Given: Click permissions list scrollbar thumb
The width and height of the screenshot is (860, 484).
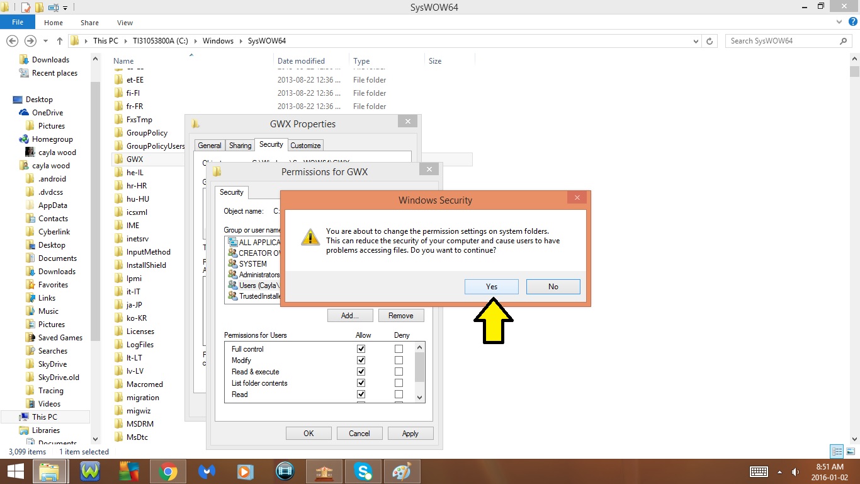Looking at the screenshot, I should pyautogui.click(x=420, y=367).
